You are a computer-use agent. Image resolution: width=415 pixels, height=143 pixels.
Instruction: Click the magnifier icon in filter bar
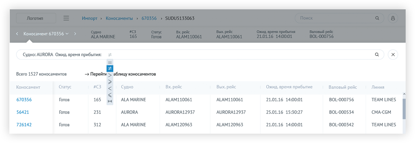(377, 55)
